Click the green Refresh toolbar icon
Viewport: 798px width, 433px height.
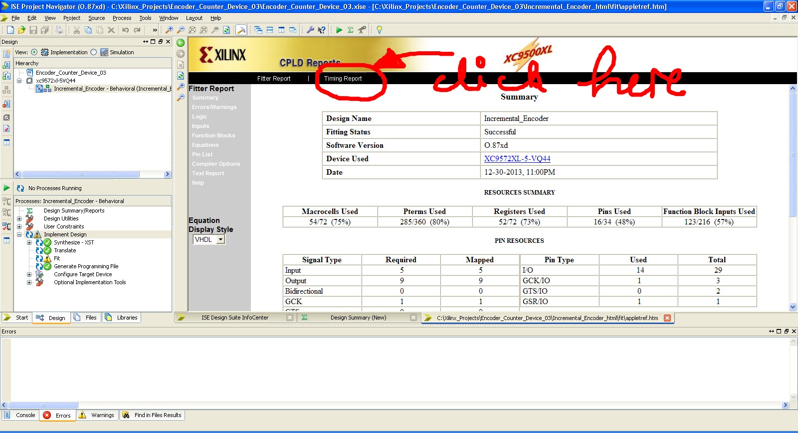[226, 30]
